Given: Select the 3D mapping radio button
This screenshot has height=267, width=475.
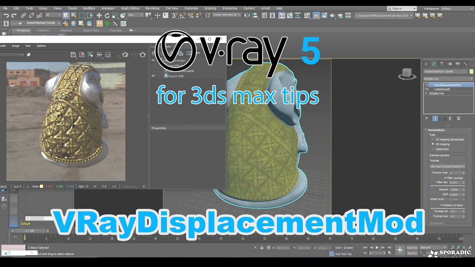Looking at the screenshot, I should (x=433, y=144).
